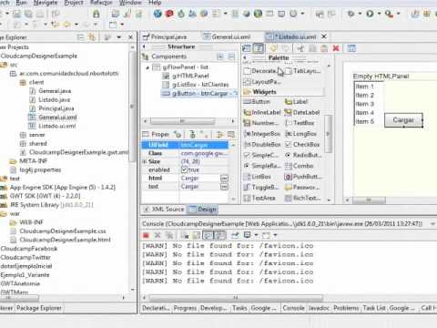Screen dimensions: 437x328
Task: Pick the Label widget from the Palette
Action: click(x=297, y=102)
